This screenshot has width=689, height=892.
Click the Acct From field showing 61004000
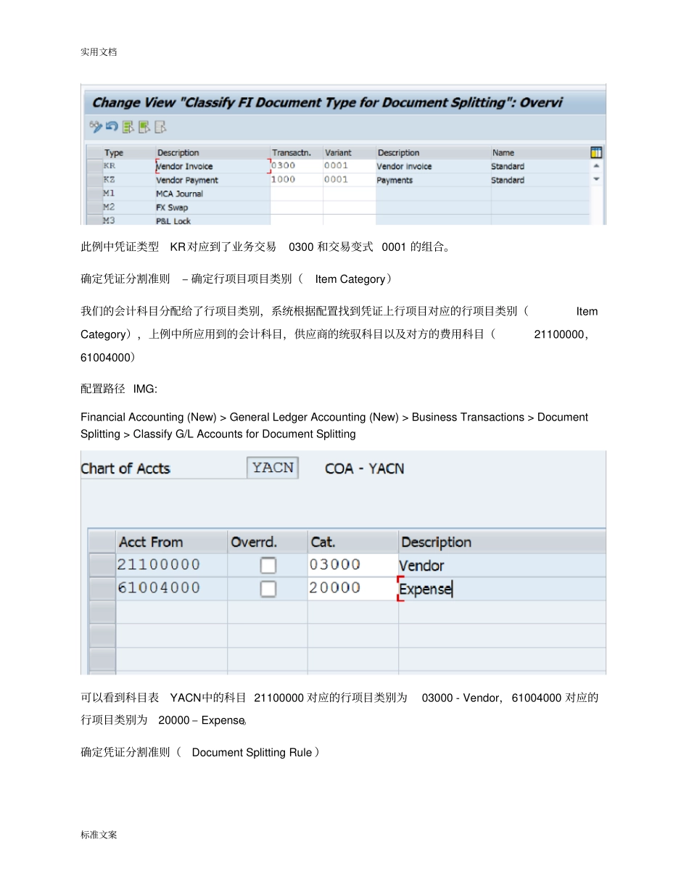(x=171, y=589)
